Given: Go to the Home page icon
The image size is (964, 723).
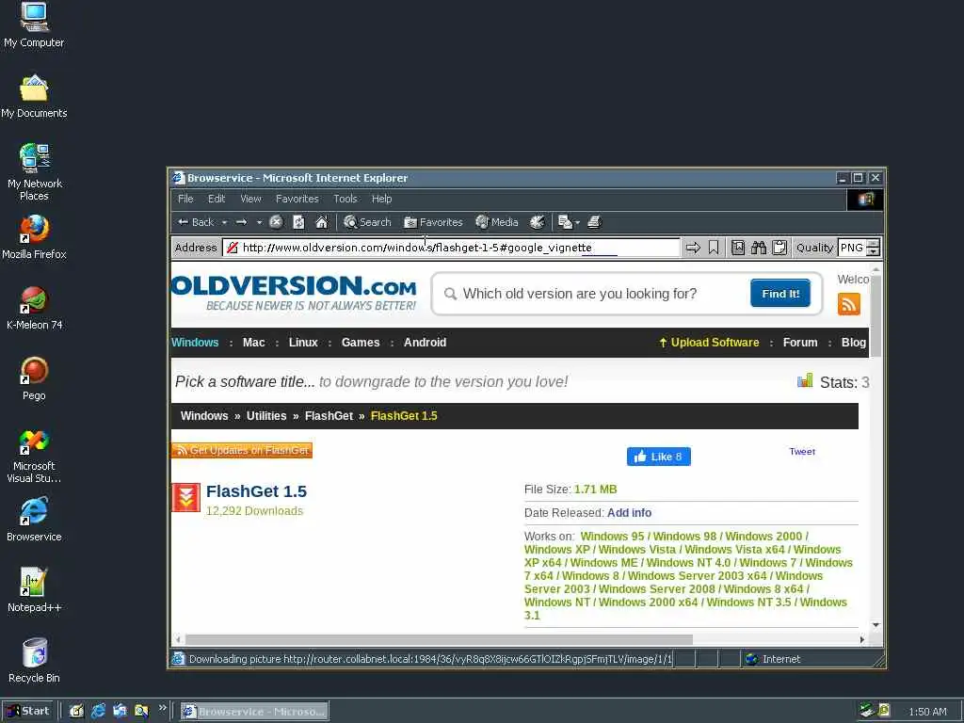Looking at the screenshot, I should tap(322, 222).
